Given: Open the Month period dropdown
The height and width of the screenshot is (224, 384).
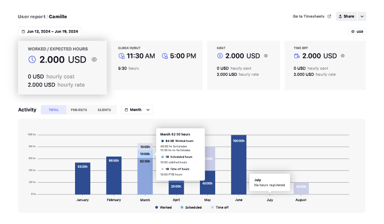Looking at the screenshot, I should click(137, 110).
